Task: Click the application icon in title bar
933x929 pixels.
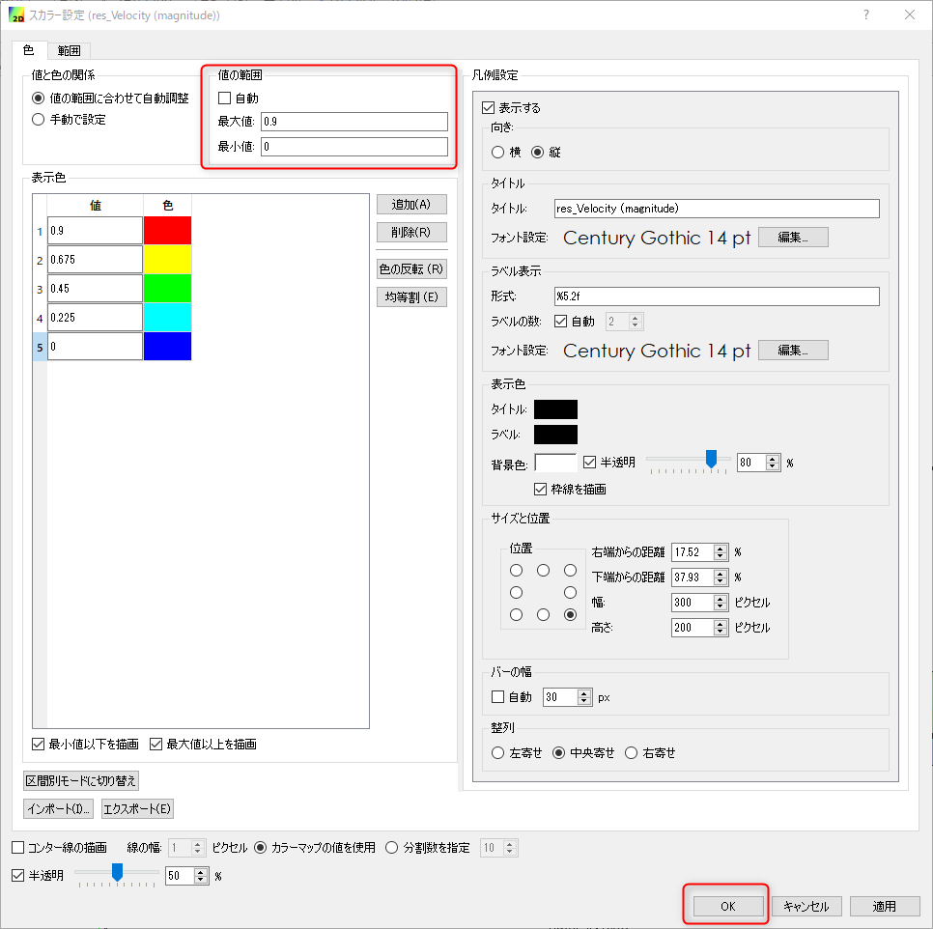Action: pos(16,14)
